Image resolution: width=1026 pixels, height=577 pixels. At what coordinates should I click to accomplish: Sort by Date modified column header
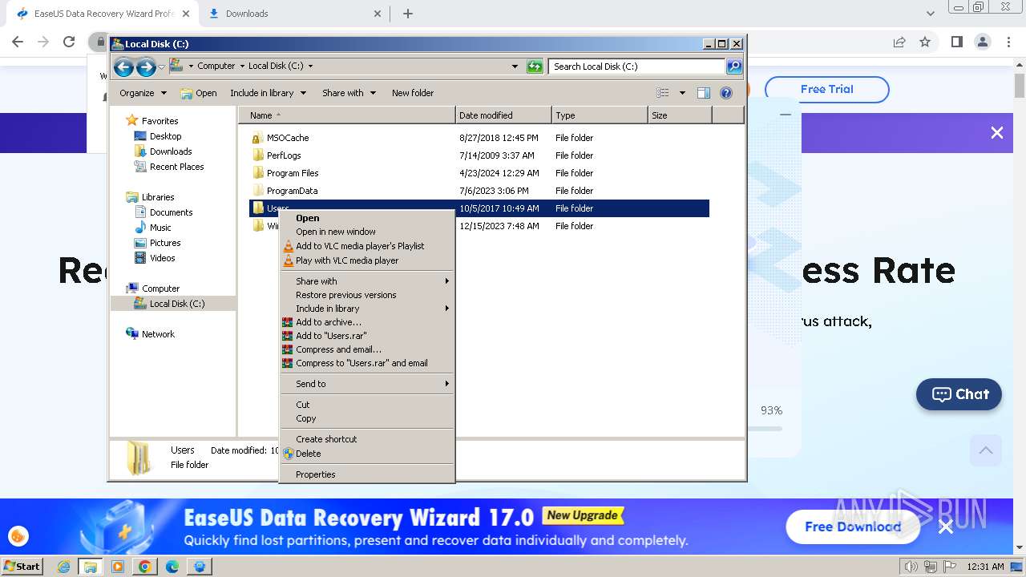(503, 115)
